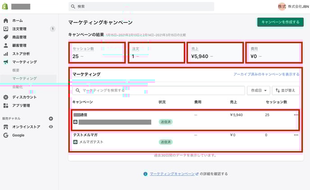Click the sort arrows icon on 並び替え

tap(278, 90)
